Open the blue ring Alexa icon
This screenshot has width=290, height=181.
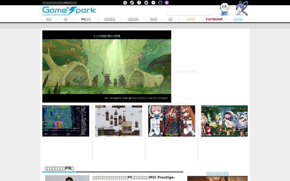pyautogui.click(x=160, y=2)
